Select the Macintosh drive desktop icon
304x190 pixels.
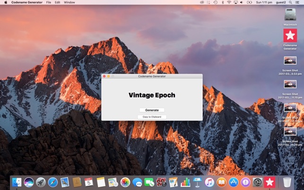(x=290, y=15)
